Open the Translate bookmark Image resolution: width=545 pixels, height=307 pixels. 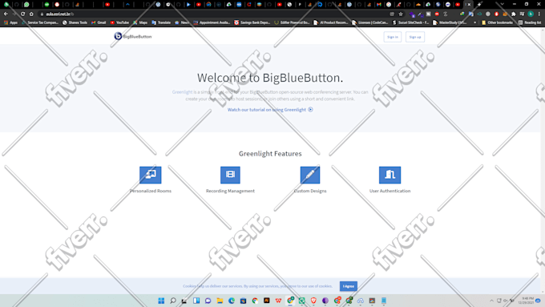tap(161, 22)
